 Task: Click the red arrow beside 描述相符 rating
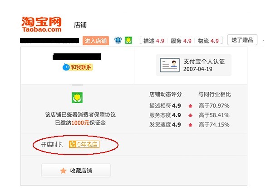point(190,106)
